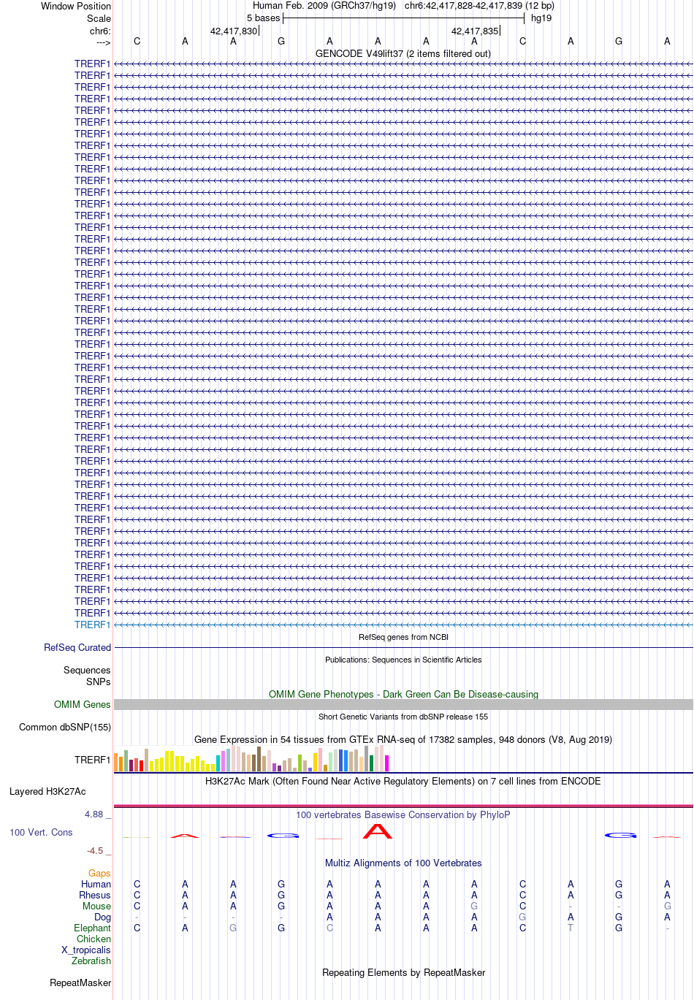This screenshot has height=1000, width=694.
Task: Select the Chicken alignment row label
Action: (94, 939)
